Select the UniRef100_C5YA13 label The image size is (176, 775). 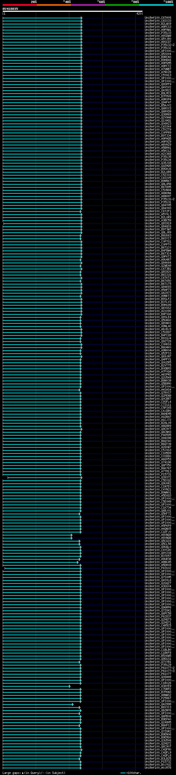coord(158,75)
